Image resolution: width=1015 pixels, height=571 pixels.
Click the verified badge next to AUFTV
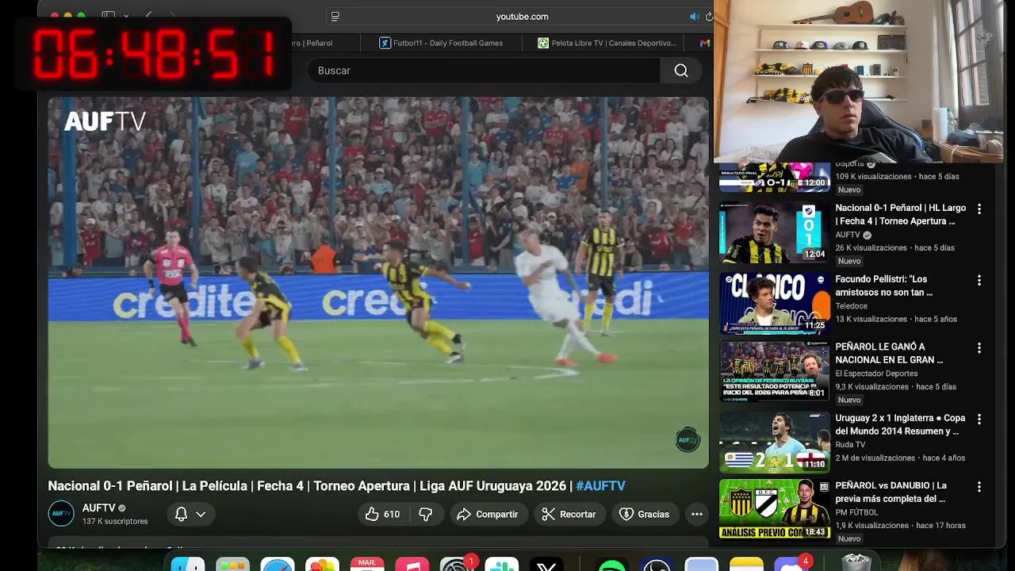(122, 508)
